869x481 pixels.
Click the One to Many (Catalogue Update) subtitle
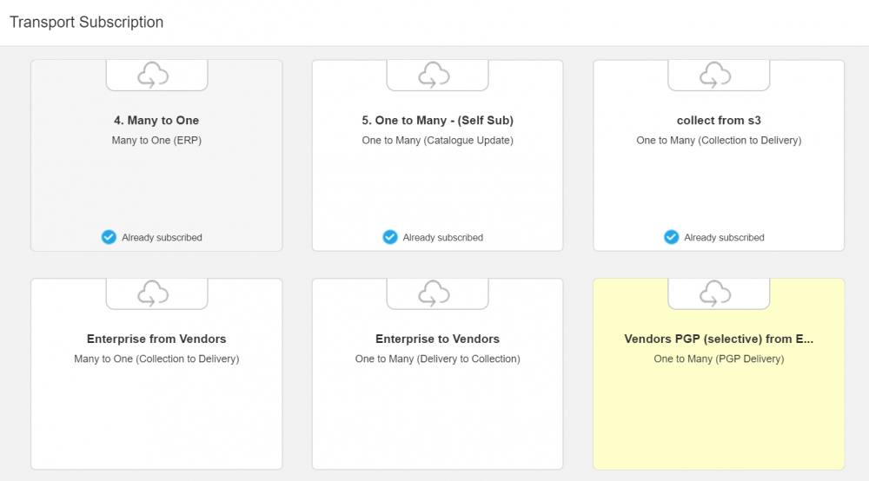437,140
